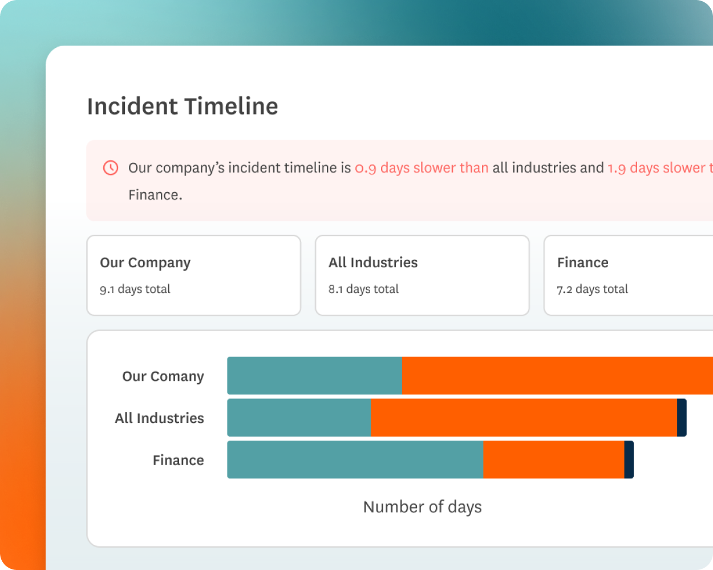
Task: Click the '9.1 days total' value
Action: coord(135,289)
